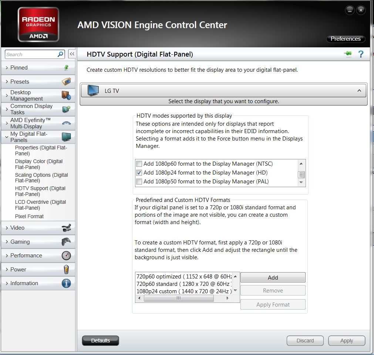This screenshot has height=355, width=374.
Task: Click up arrow of HDTV modes scrollbar
Action: [x=301, y=163]
